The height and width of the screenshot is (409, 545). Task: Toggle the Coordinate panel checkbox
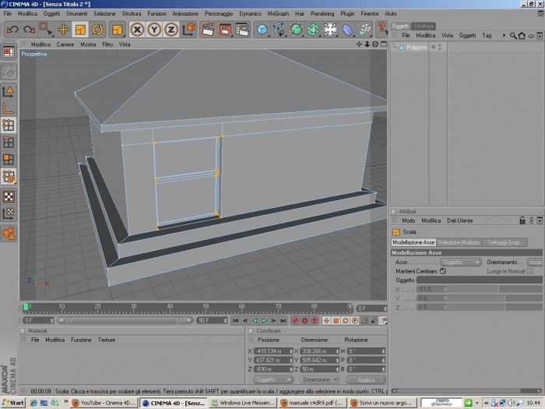click(251, 331)
